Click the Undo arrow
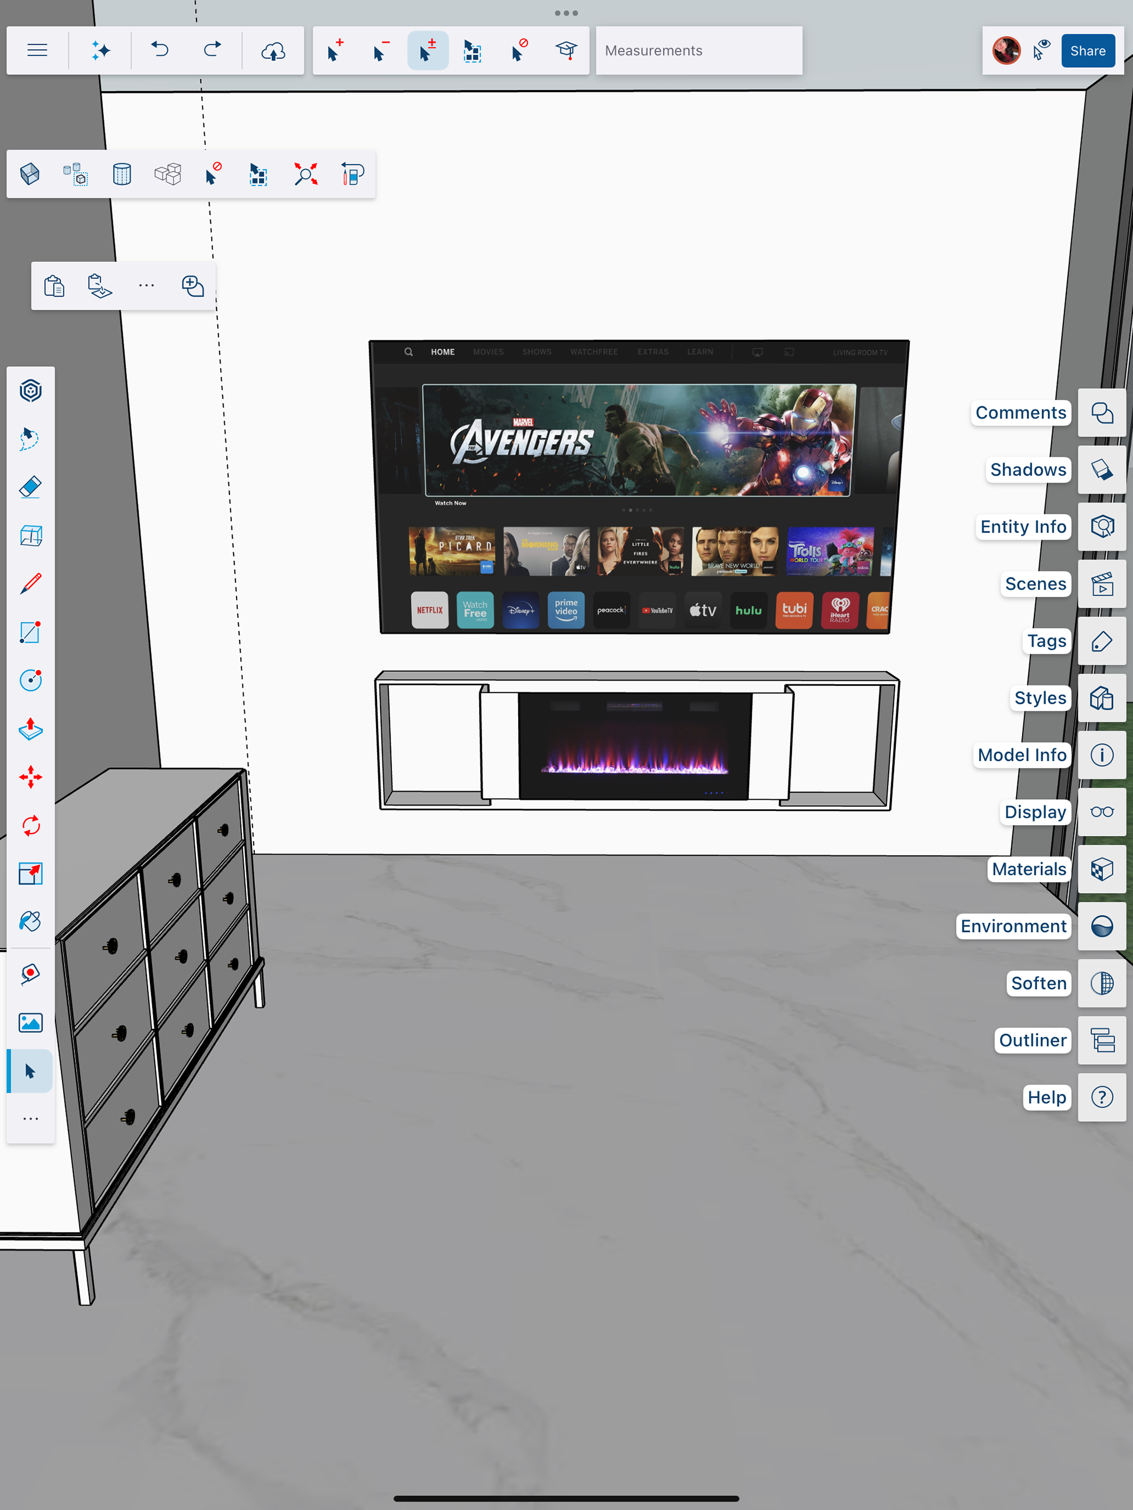This screenshot has width=1133, height=1510. [160, 51]
